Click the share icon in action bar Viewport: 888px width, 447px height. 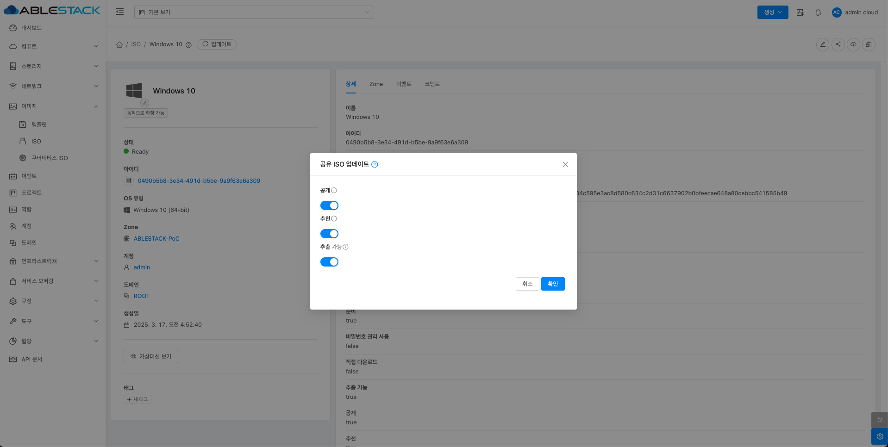tap(838, 44)
